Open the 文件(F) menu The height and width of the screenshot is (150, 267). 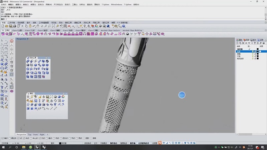click(3, 5)
